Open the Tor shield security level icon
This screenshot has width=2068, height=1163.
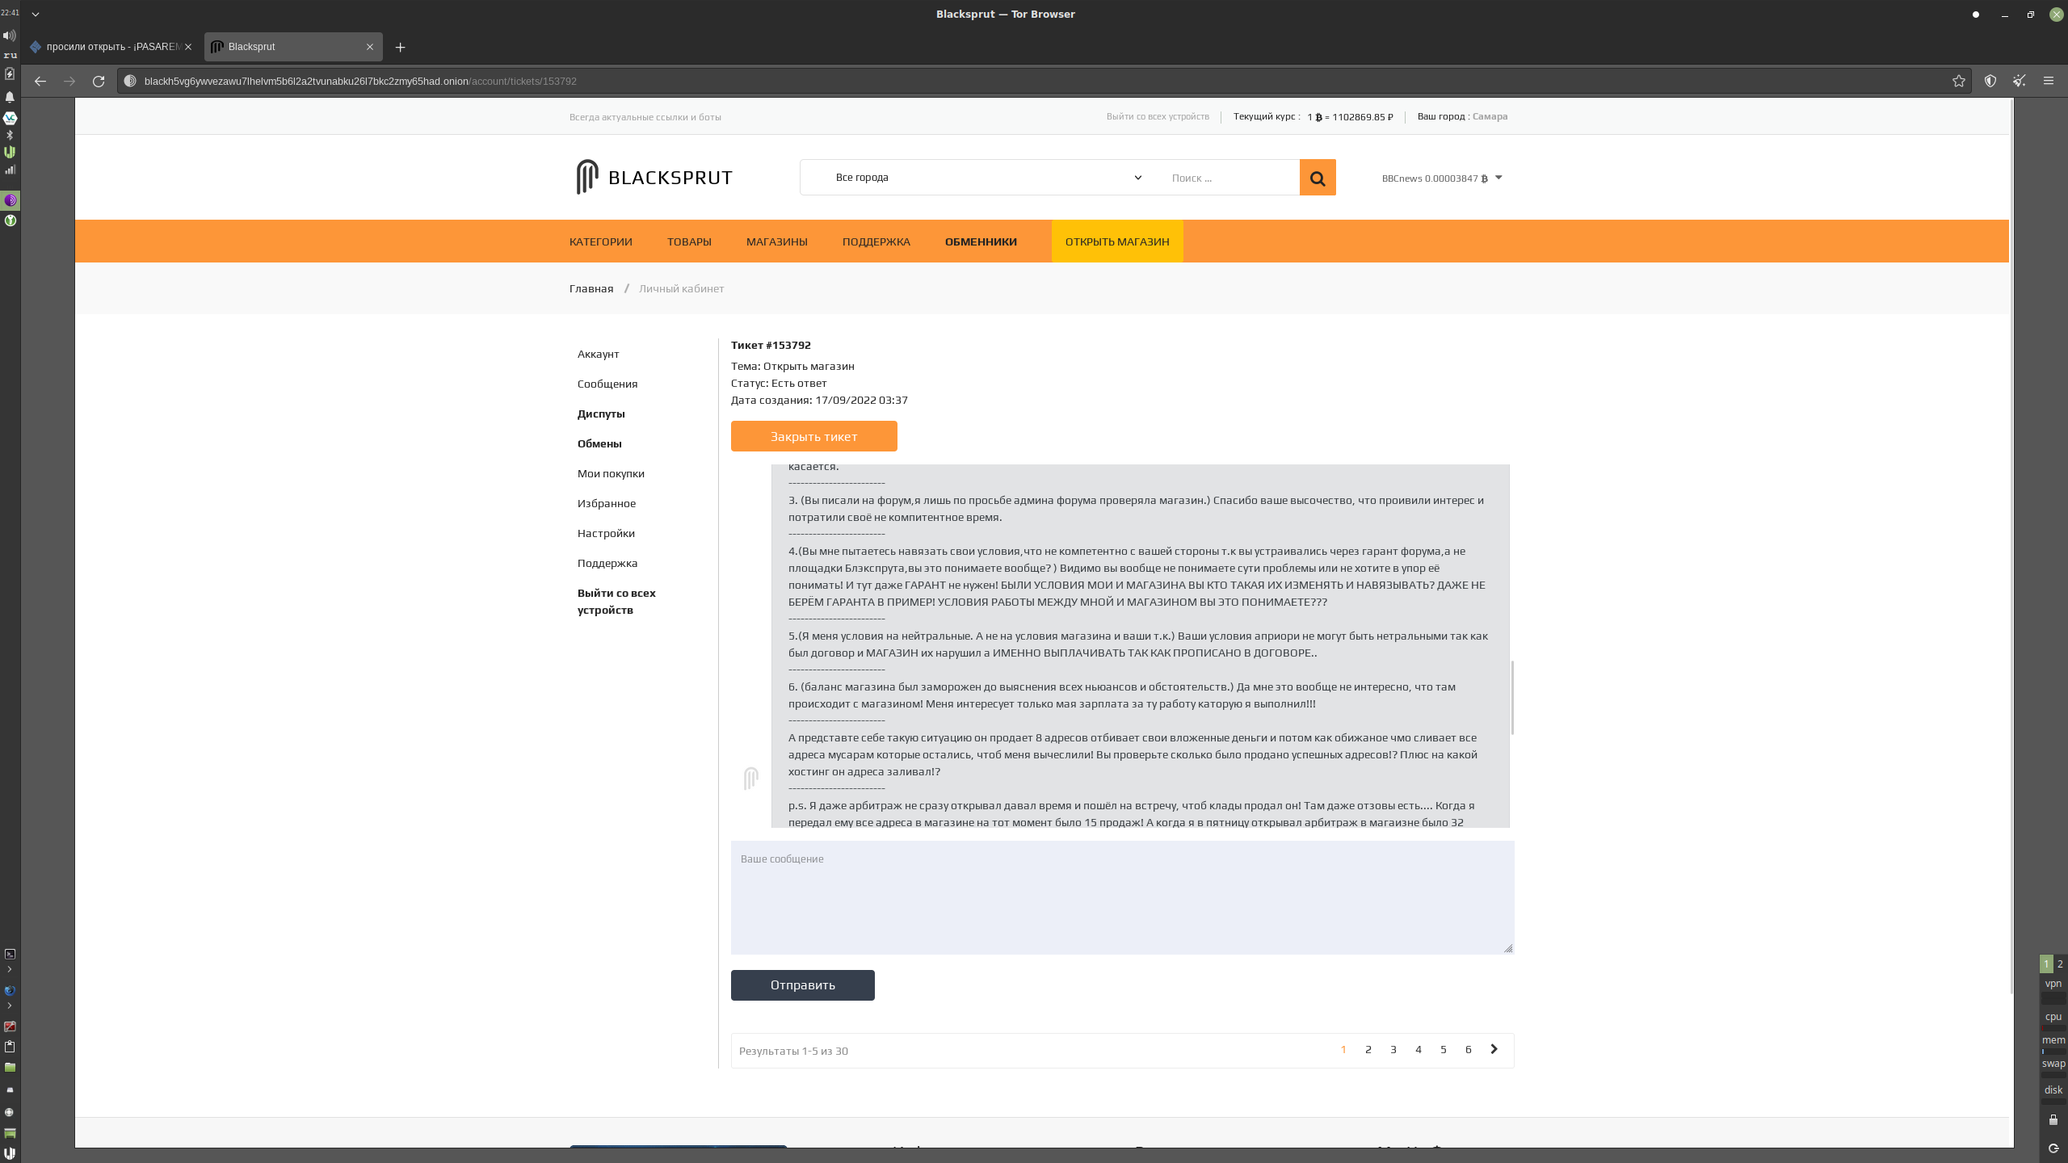click(x=1990, y=81)
